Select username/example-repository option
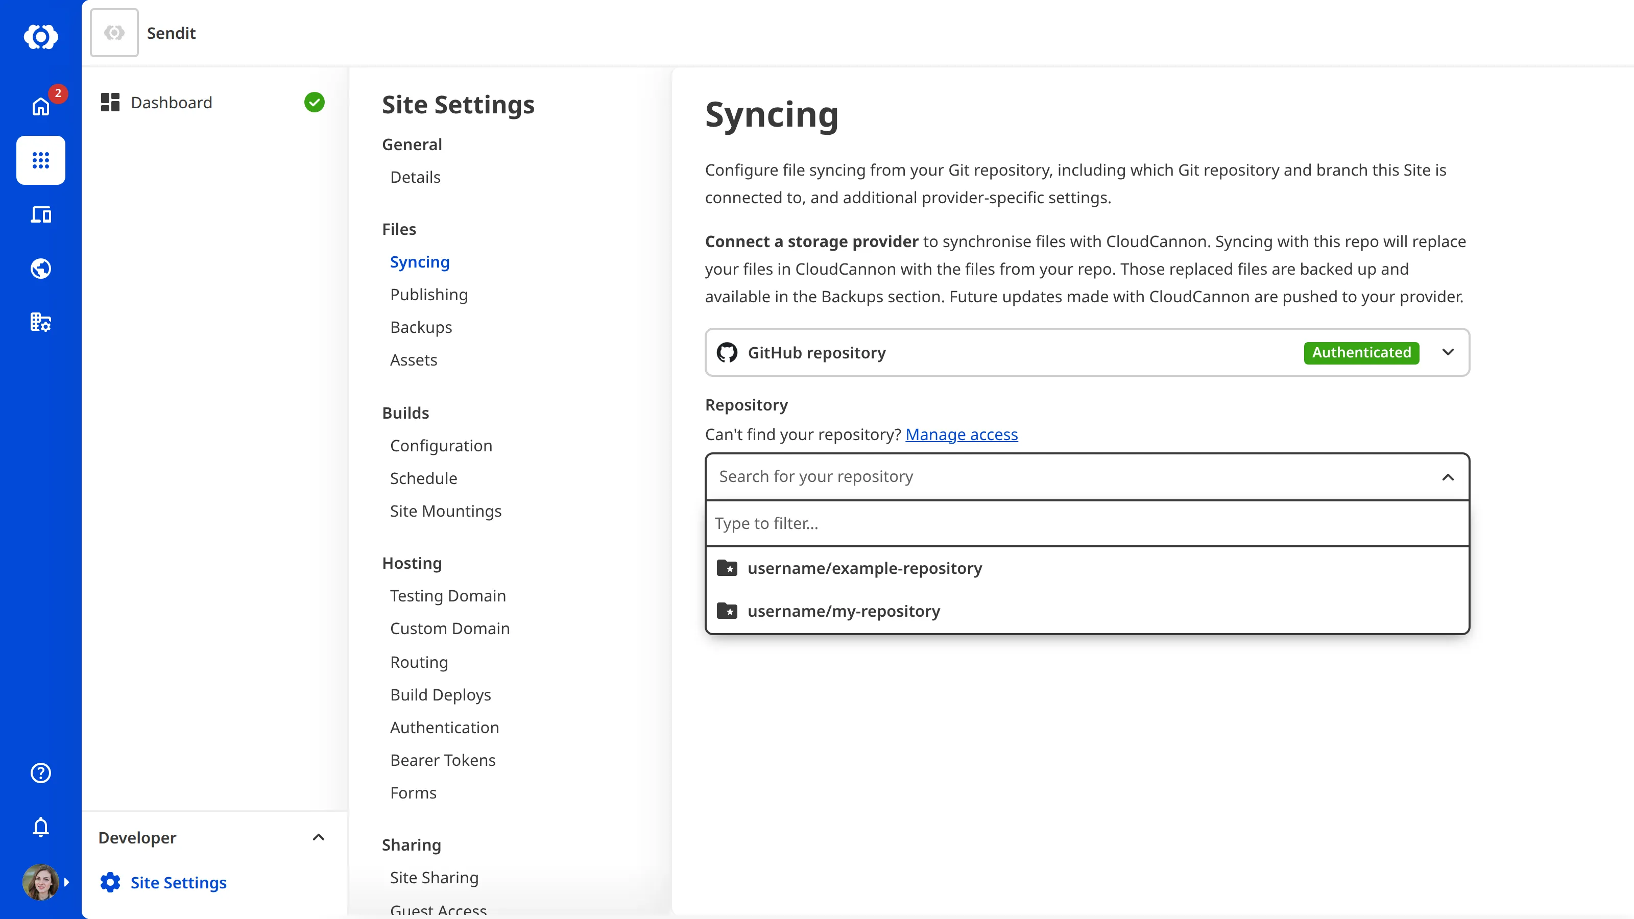 (1087, 568)
